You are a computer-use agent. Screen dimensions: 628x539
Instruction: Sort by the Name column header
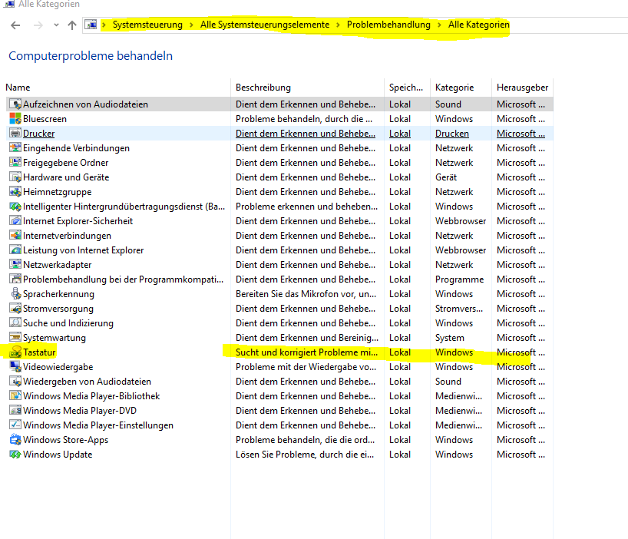pos(18,88)
